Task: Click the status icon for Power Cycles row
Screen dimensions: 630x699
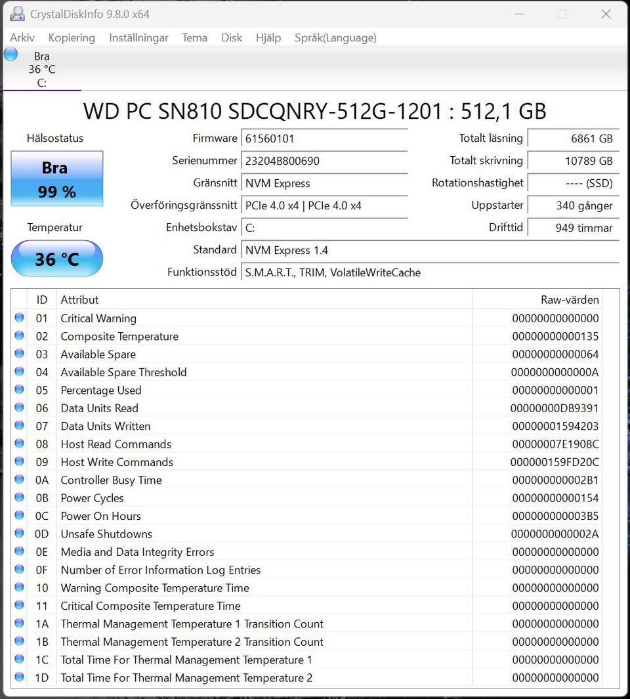Action: click(x=19, y=498)
